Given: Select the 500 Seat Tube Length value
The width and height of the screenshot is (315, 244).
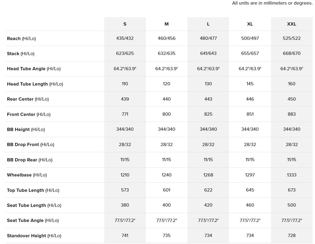Looking at the screenshot, I should (x=292, y=205).
